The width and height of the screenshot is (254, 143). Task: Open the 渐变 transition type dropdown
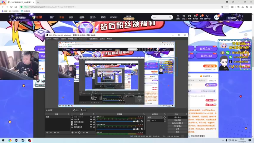[x=154, y=117]
